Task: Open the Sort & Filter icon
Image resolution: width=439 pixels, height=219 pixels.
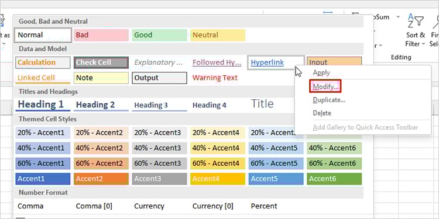Action: (x=416, y=21)
